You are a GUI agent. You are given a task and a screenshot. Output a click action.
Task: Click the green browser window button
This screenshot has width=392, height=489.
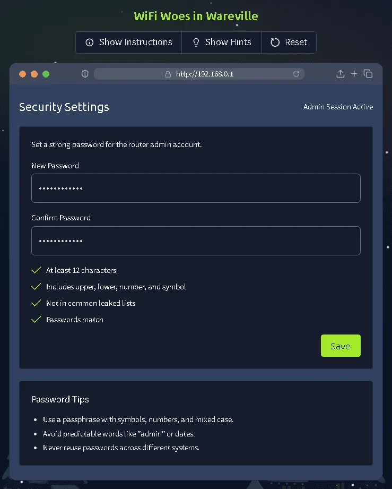tap(46, 74)
